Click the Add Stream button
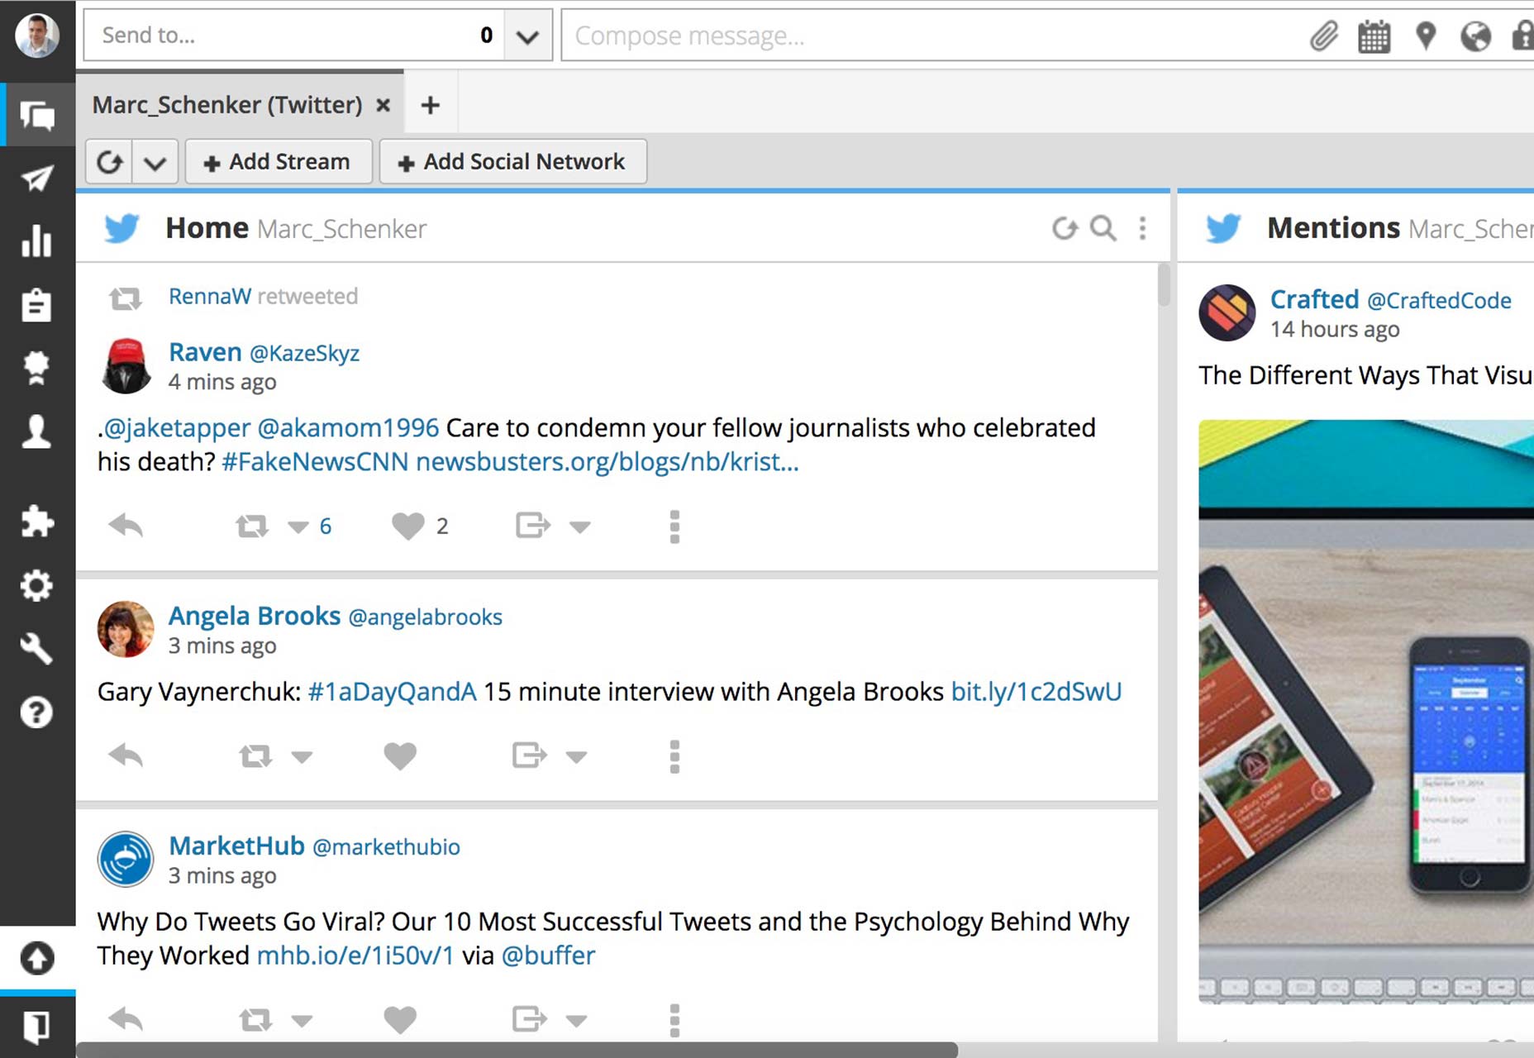 279,161
